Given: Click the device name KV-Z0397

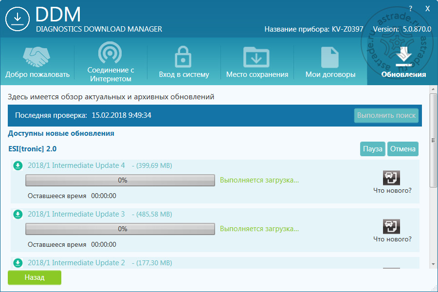Looking at the screenshot, I should click(347, 29).
